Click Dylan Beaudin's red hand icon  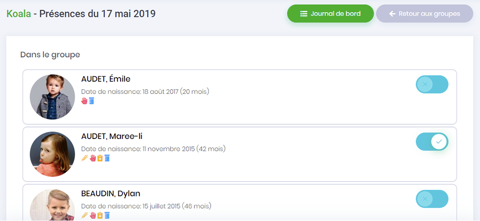pos(93,216)
